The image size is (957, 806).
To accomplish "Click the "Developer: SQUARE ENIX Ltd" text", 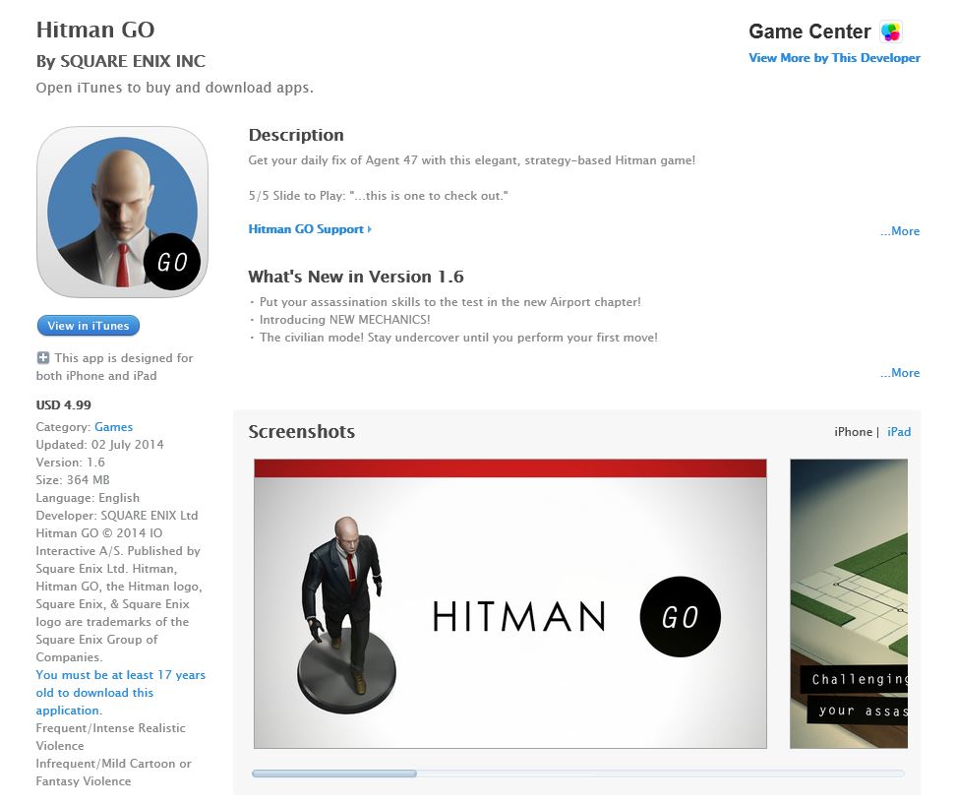I will pos(117,516).
